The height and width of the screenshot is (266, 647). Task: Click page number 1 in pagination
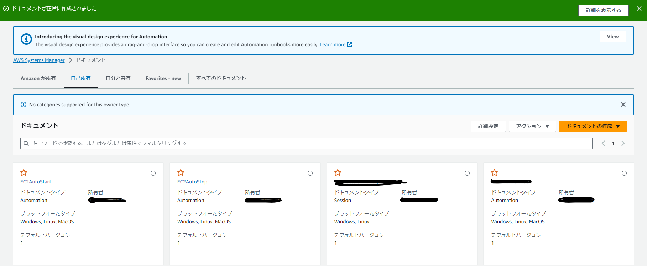coord(613,143)
